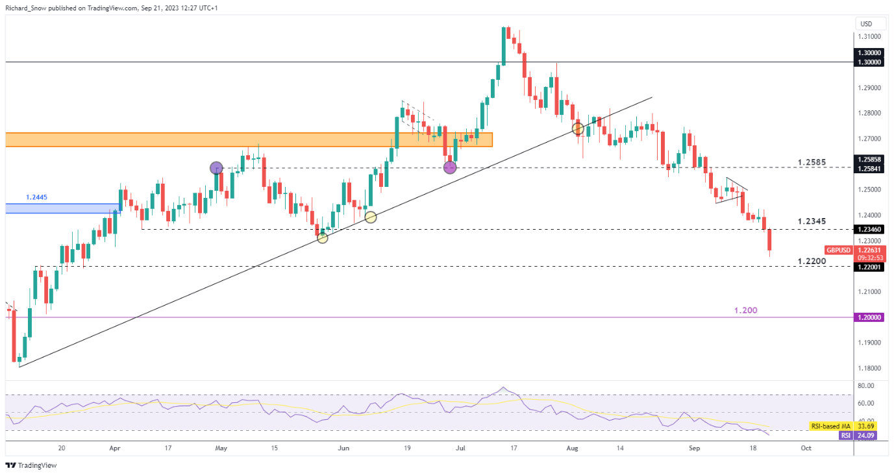Click the RSI-based MA indicator label
The image size is (894, 475).
(x=830, y=426)
